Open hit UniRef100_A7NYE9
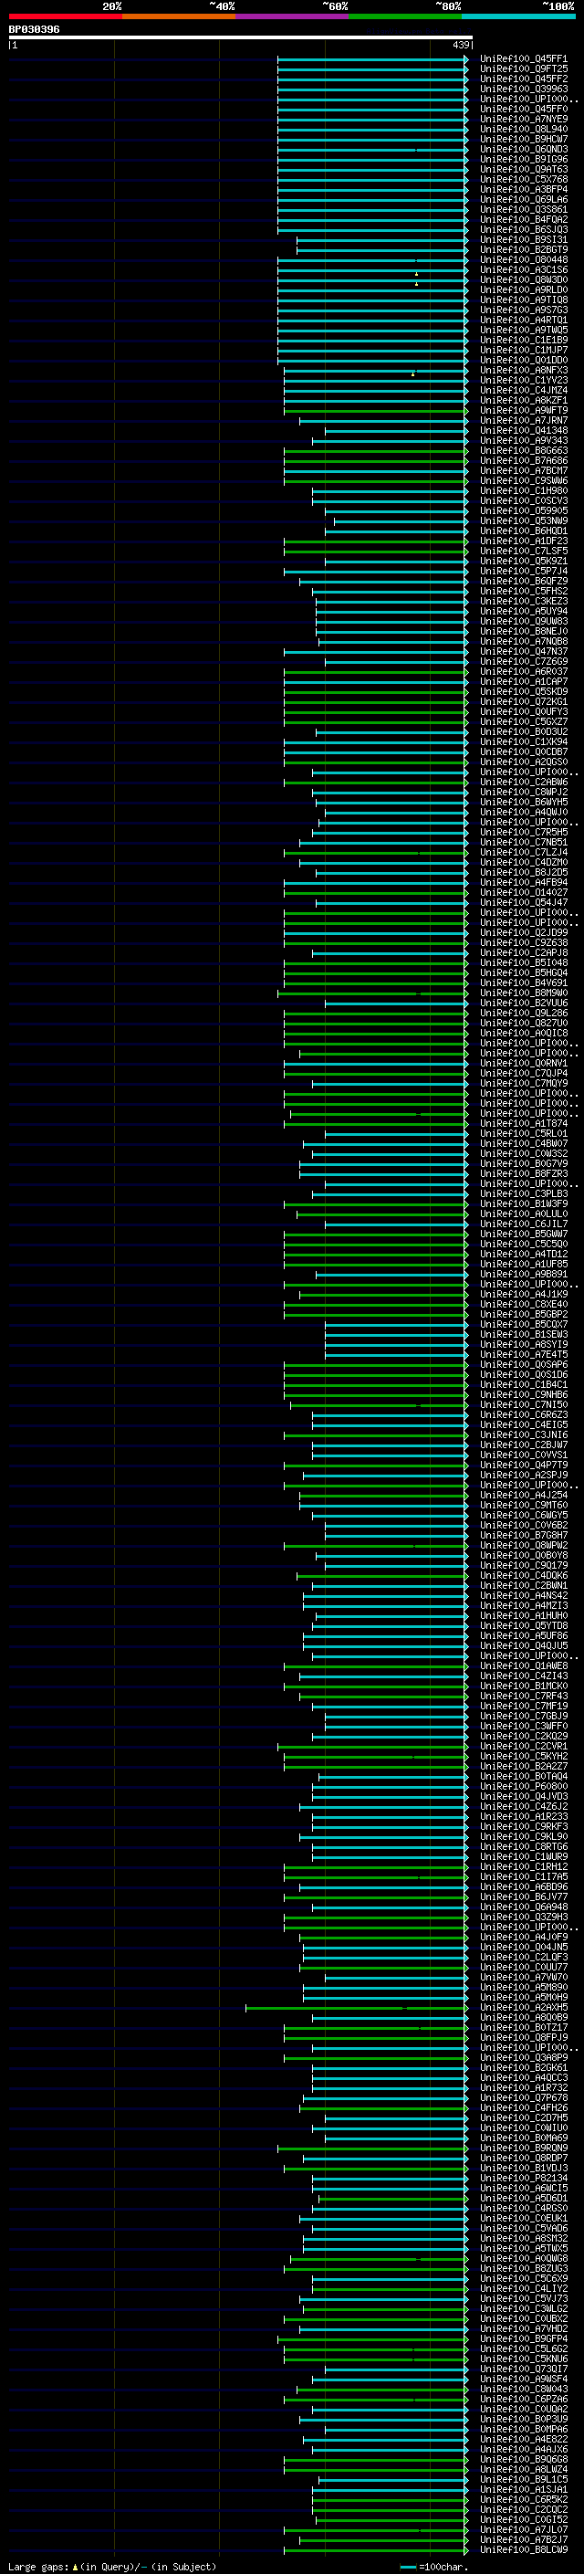This screenshot has height=2574, width=584. (x=523, y=119)
